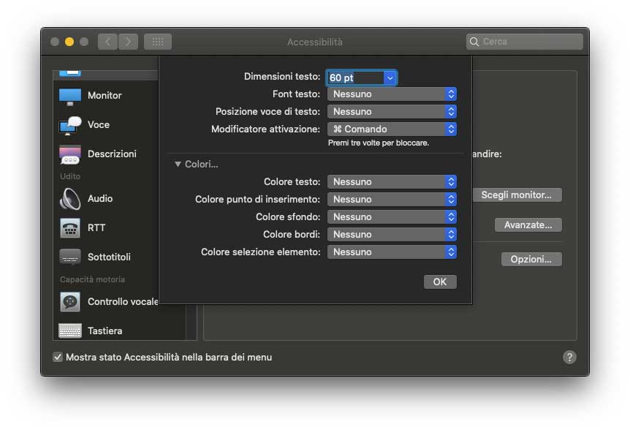The height and width of the screenshot is (430, 630).
Task: Open the Colore sfondo dropdown
Action: point(392,217)
